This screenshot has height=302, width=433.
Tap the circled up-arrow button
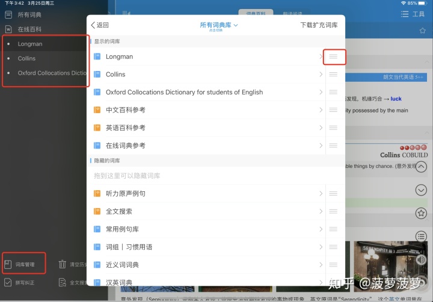(421, 167)
